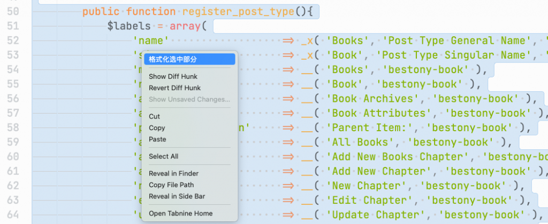
Task: Open Tabnine Home from the menu
Action: tap(180, 213)
